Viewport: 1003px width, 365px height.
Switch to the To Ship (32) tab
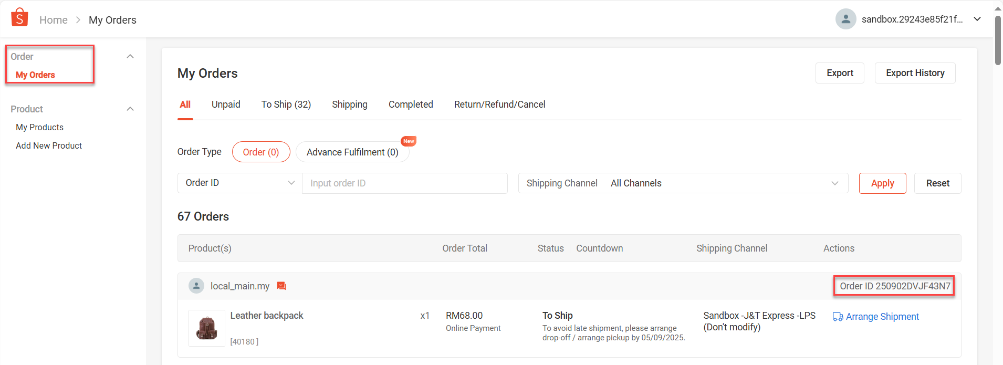click(286, 105)
